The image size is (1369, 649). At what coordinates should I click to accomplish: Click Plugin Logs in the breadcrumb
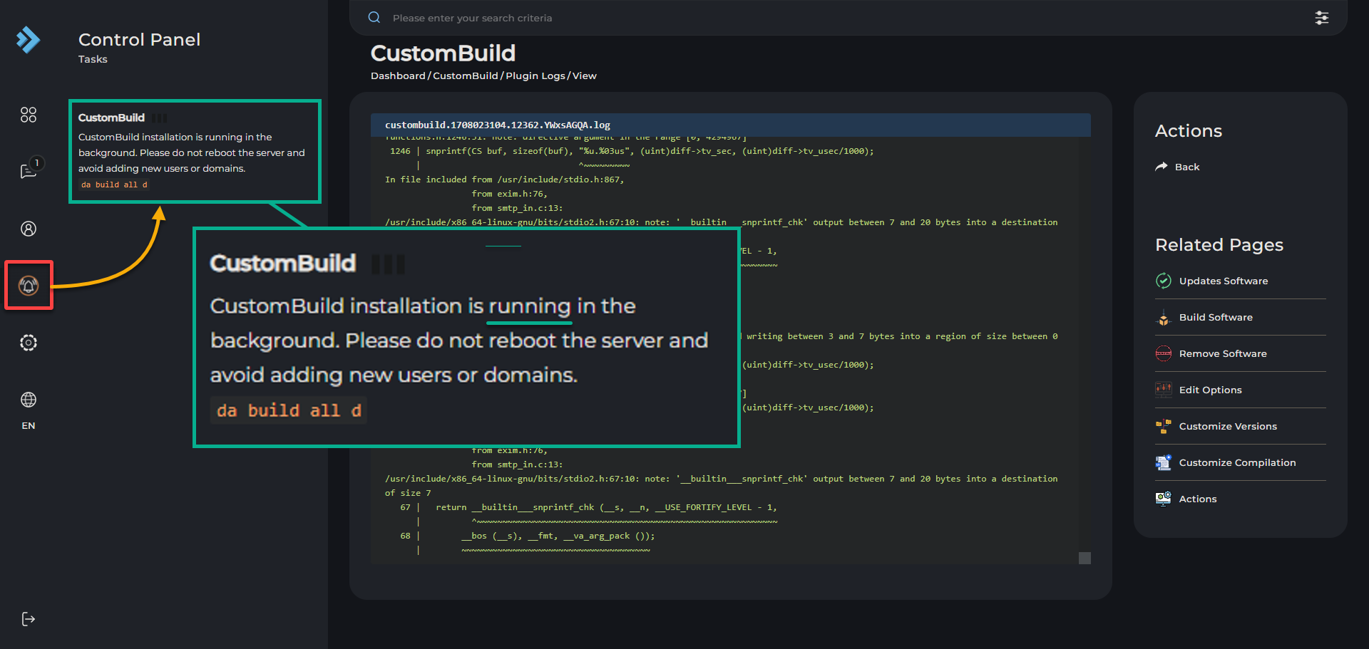535,76
